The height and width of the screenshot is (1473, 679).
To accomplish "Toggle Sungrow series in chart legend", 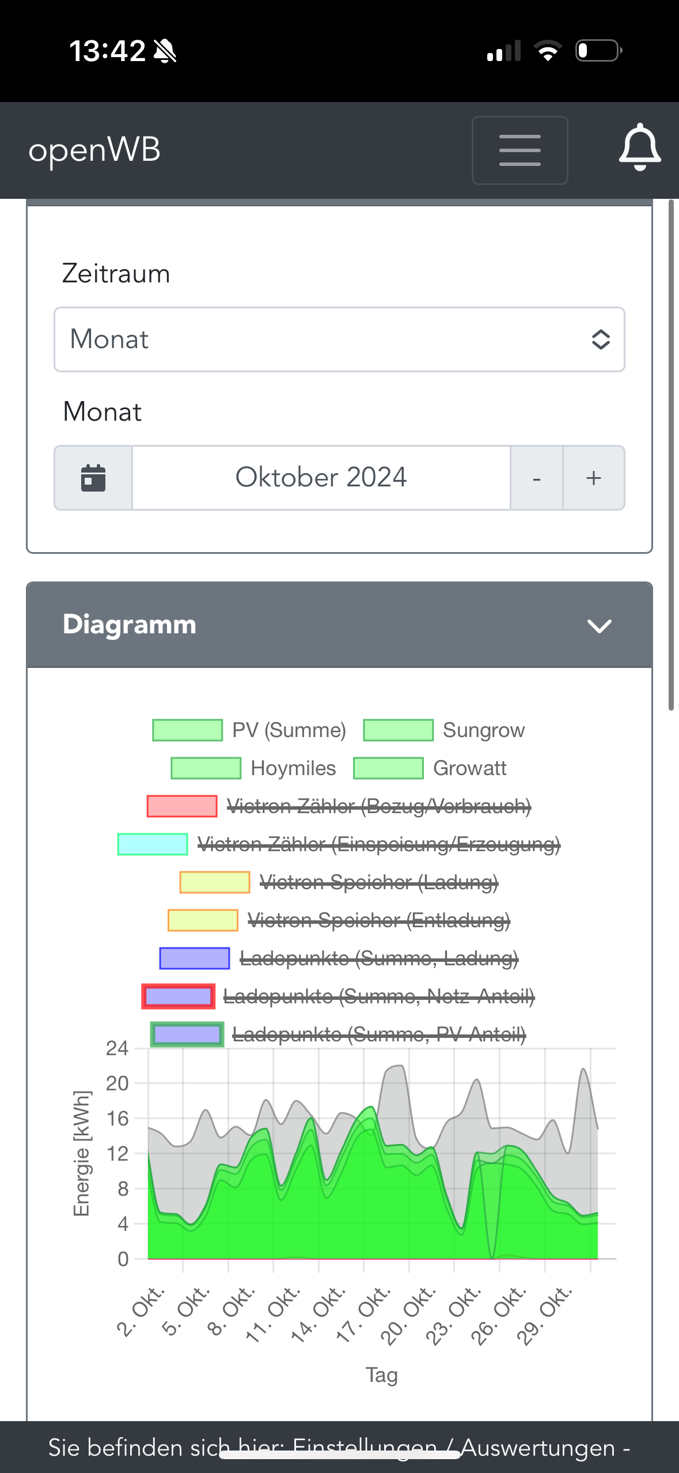I will 443,730.
